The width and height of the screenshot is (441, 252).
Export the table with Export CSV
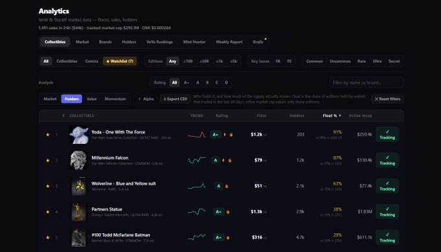pyautogui.click(x=176, y=99)
